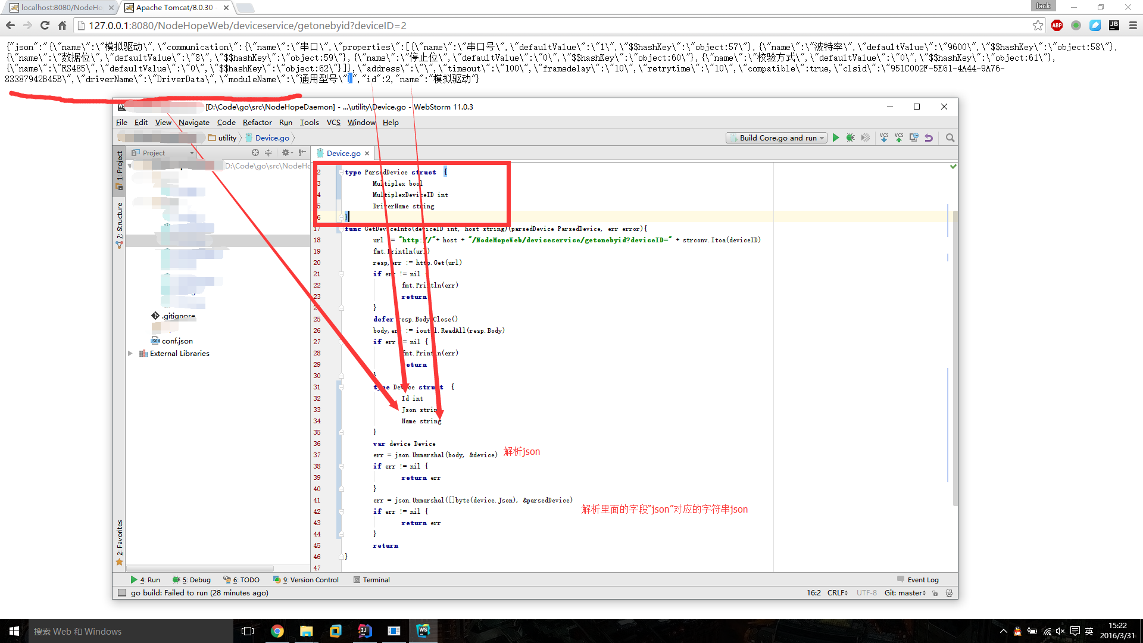Viewport: 1143px width, 643px height.
Task: Toggle read-only lock icon in status bar
Action: (935, 593)
